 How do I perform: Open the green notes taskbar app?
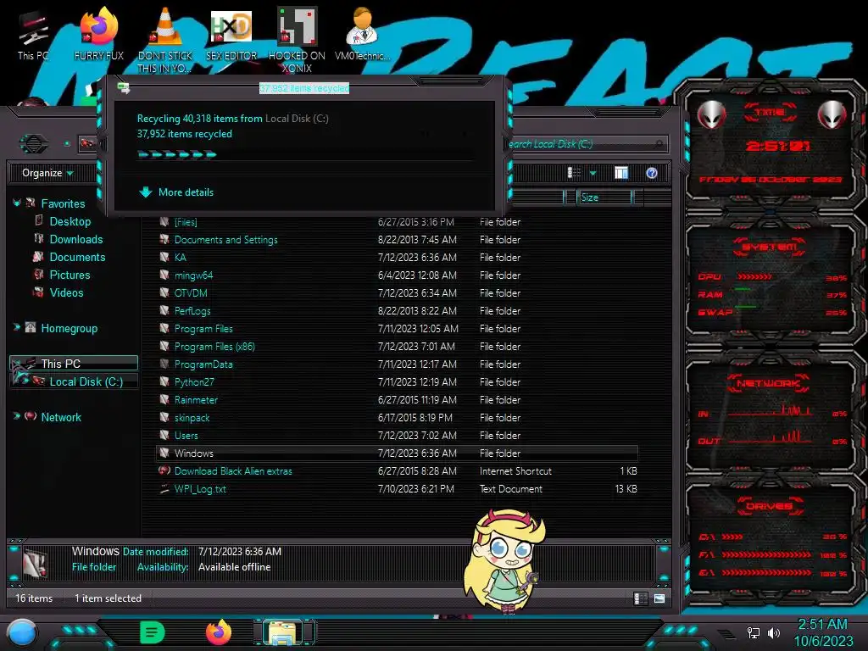tap(153, 632)
